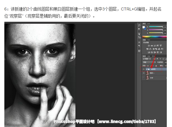Switch to the 样式 tab

pos(149,40)
